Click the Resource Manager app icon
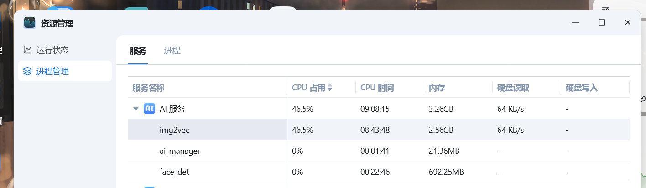 [x=30, y=23]
